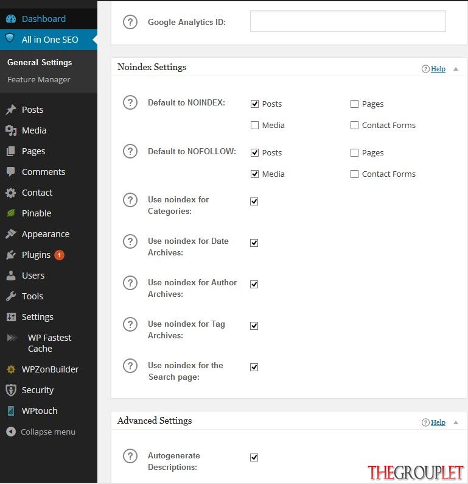Click help icon for noindex Tag Archives
Viewport: 468px width, 484px height.
click(130, 324)
